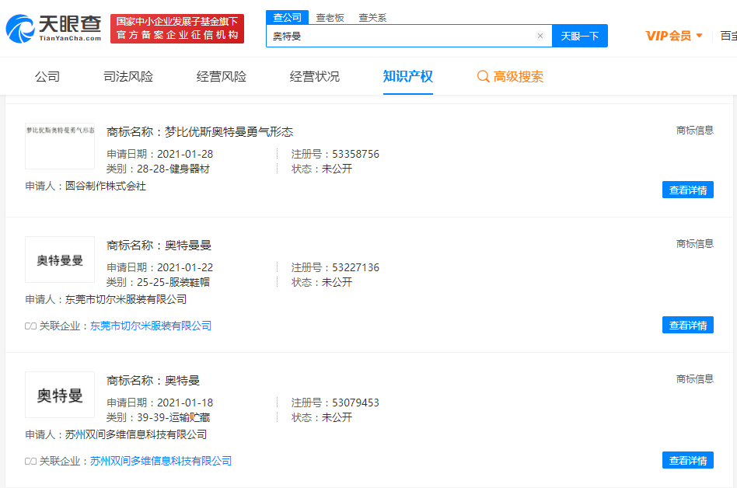
Task: Click category 39-39-运输贮藏
Action: pos(173,418)
